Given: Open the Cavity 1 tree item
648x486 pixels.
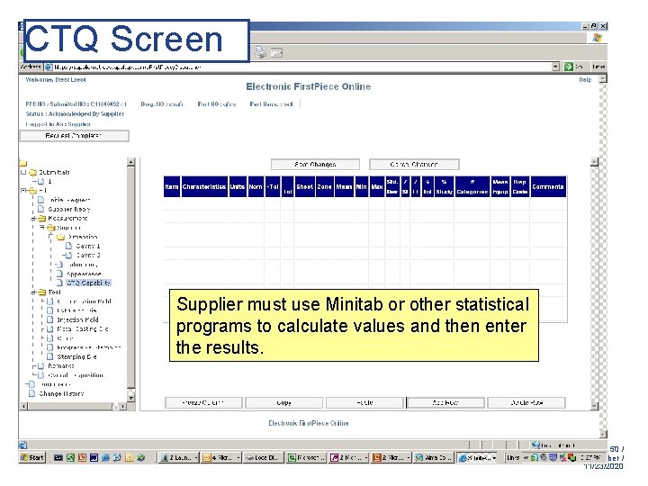Looking at the screenshot, I should coord(88,246).
